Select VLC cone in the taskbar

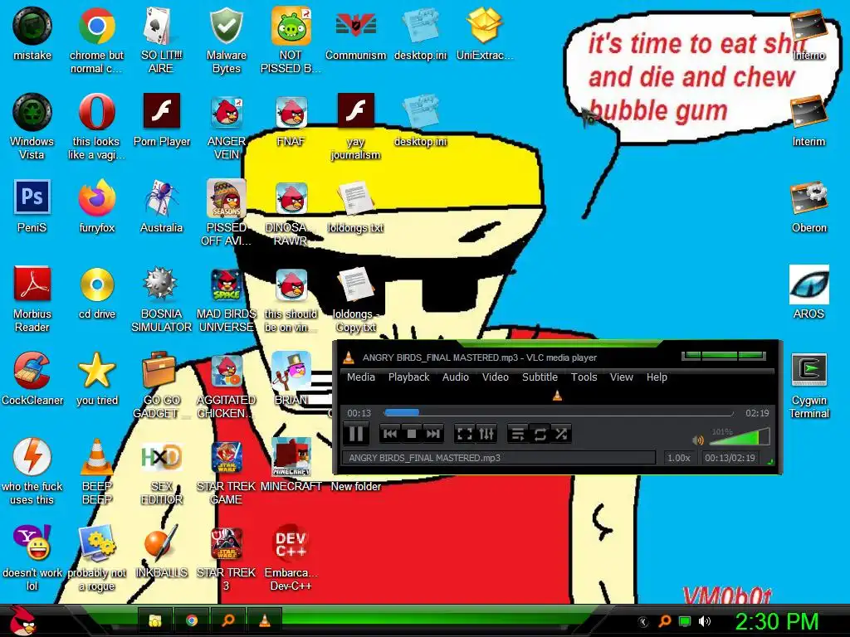[265, 620]
